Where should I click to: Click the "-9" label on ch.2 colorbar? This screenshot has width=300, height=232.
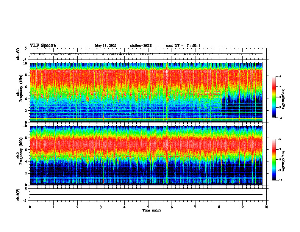pyautogui.click(x=280, y=170)
